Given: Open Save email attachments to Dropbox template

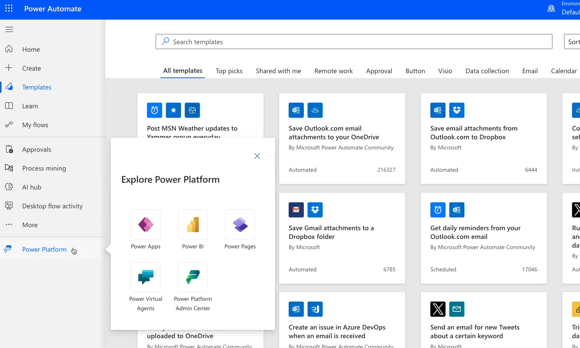Looking at the screenshot, I should coord(484,139).
